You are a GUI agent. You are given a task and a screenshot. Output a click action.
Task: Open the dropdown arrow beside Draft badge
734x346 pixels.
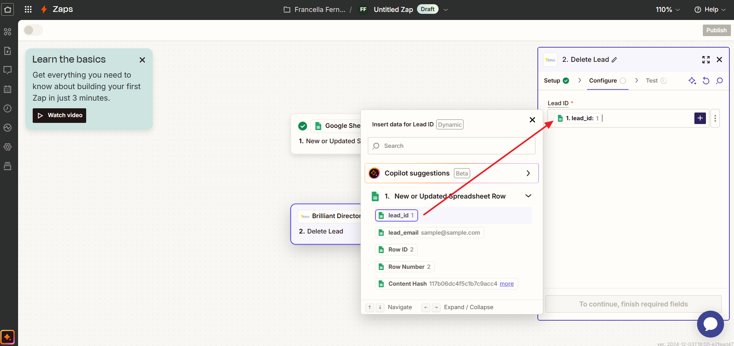coord(446,10)
